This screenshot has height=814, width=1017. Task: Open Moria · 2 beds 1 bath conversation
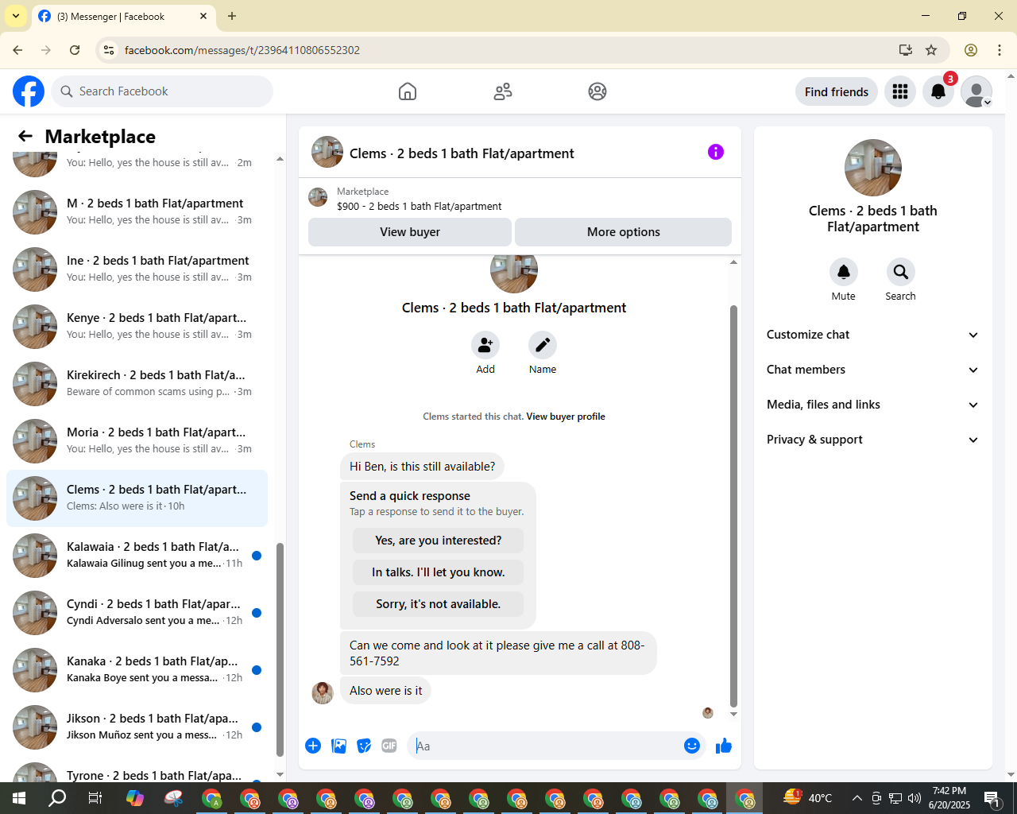click(x=137, y=441)
